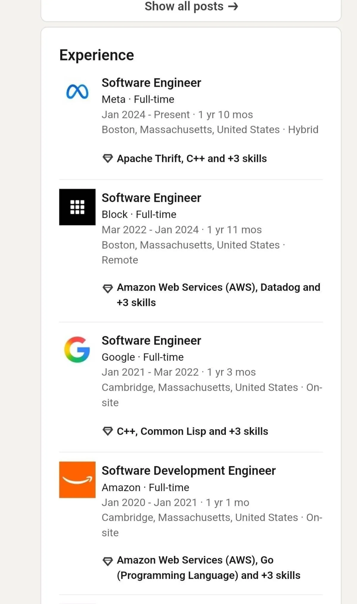
Task: Click the skills diamond icon under Block
Action: click(x=107, y=288)
